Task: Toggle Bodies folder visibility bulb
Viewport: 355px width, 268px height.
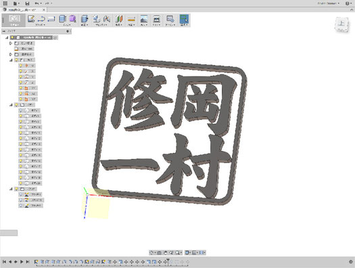Action: click(x=16, y=105)
